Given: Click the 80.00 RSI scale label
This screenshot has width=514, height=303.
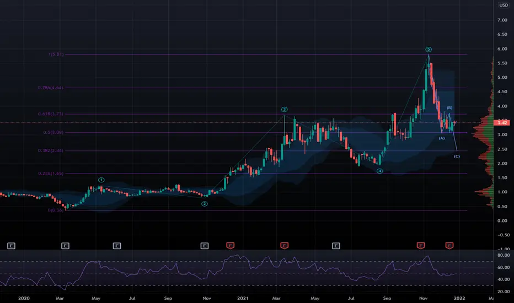Looking at the screenshot, I should (x=503, y=255).
